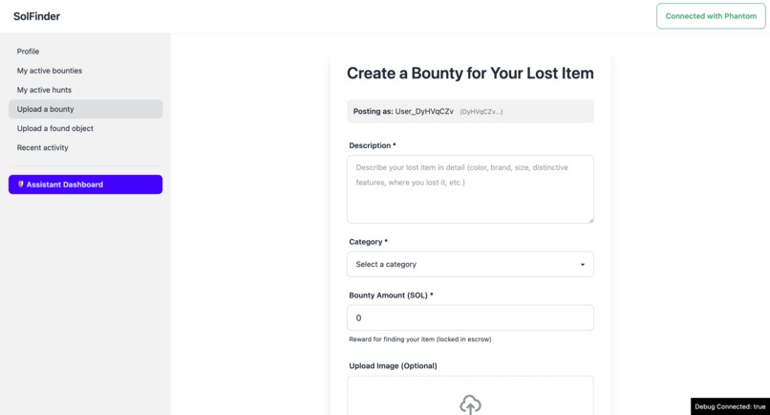
Task: Click the Category field label
Action: tap(369, 242)
